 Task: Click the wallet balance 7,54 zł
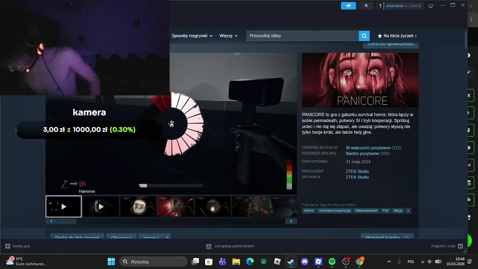[415, 6]
